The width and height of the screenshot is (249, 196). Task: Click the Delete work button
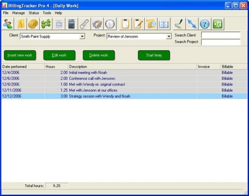point(99,55)
